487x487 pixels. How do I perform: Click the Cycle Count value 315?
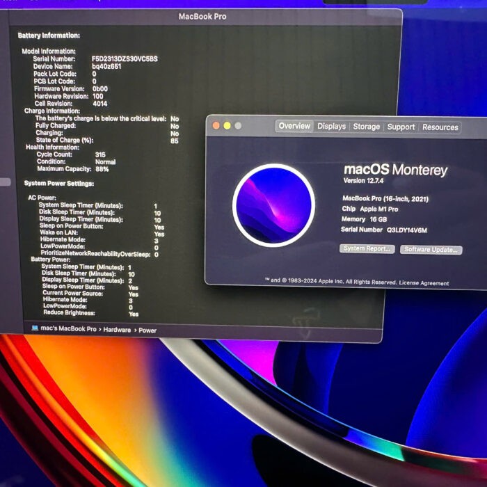tap(100, 154)
